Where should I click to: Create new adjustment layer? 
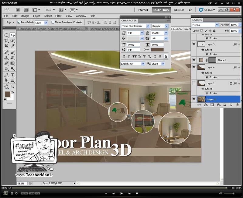(x=218, y=105)
